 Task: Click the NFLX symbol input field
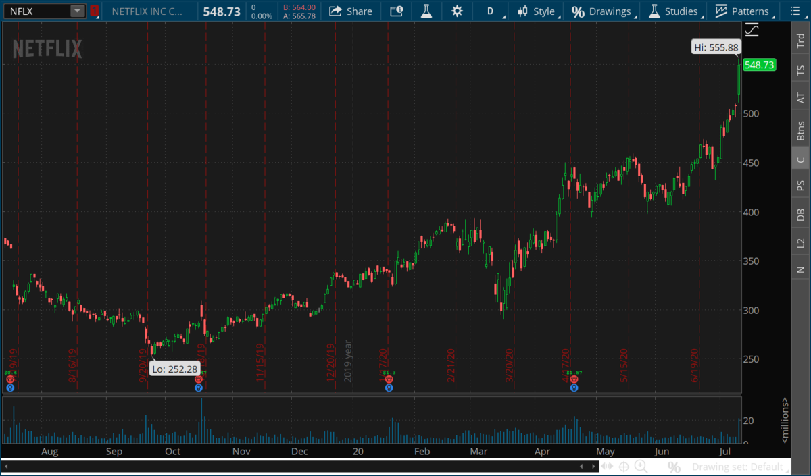pyautogui.click(x=37, y=11)
